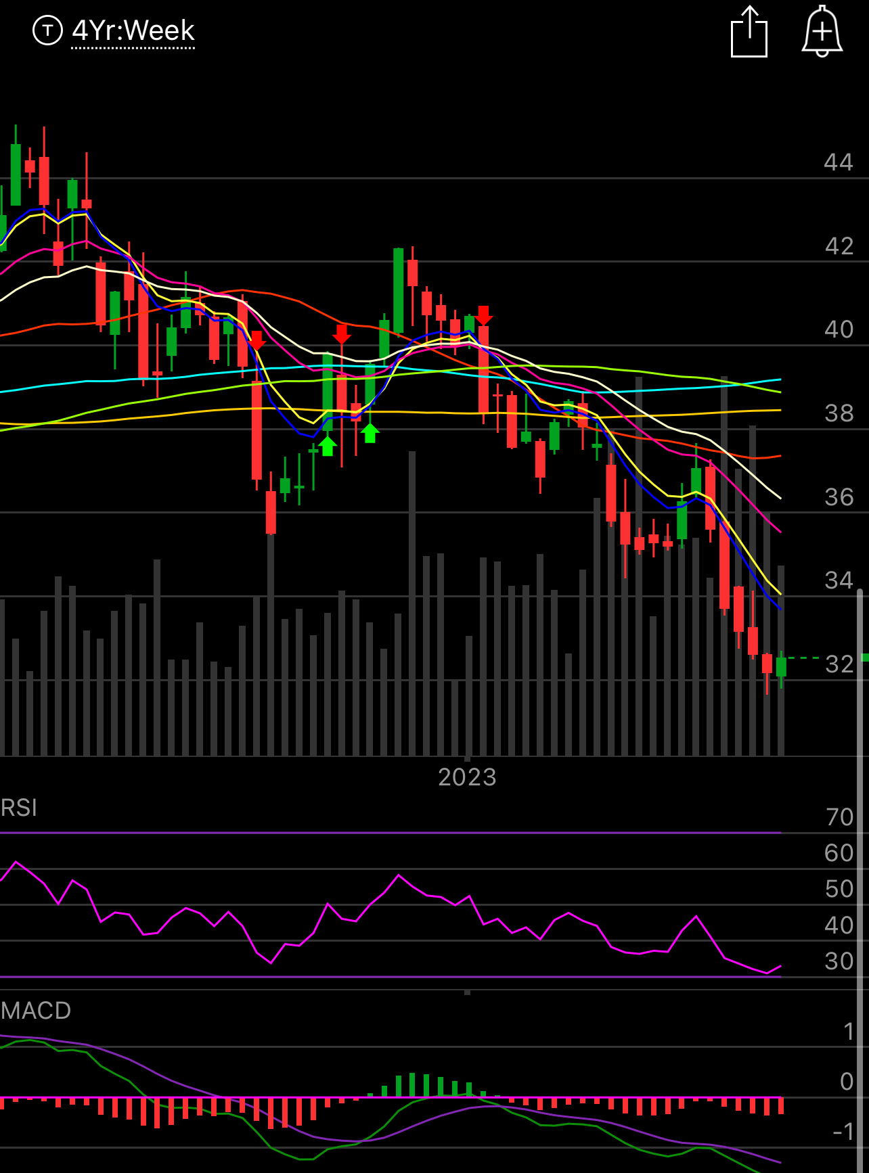869x1173 pixels.
Task: Tap the 42 price axis label
Action: point(839,246)
